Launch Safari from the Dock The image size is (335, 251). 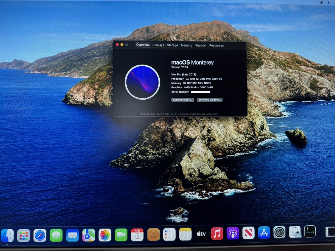pos(40,235)
